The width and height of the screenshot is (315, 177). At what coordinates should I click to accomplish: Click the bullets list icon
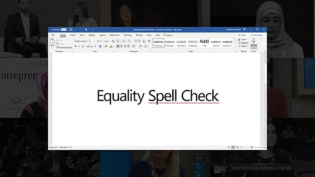coord(118,41)
